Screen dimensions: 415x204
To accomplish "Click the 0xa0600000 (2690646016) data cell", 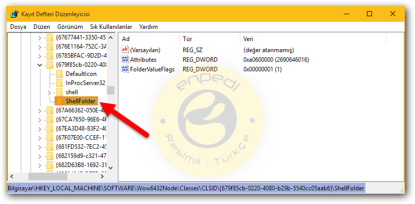I will 276,60.
